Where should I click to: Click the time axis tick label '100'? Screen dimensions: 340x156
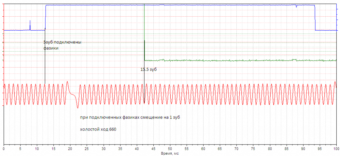336,149
